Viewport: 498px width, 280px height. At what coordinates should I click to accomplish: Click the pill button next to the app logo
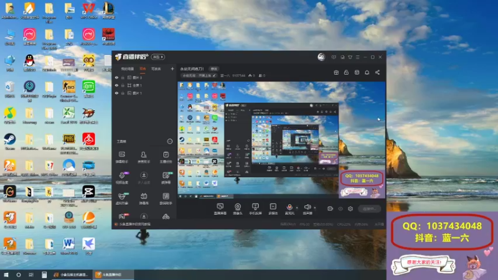[x=158, y=57]
